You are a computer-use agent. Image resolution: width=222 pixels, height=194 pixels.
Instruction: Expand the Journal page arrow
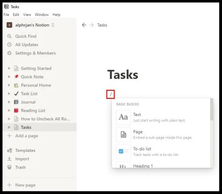click(x=9, y=102)
